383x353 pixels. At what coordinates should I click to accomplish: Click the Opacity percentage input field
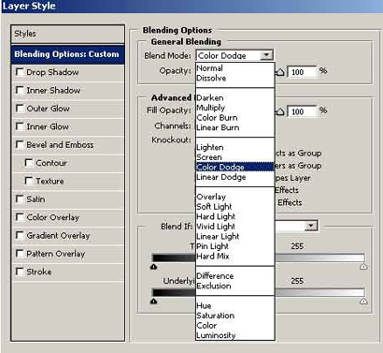(x=302, y=72)
